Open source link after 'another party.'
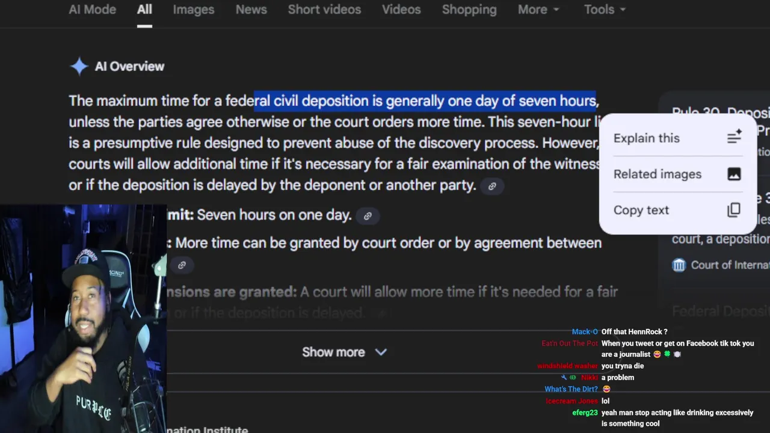 [x=492, y=186]
